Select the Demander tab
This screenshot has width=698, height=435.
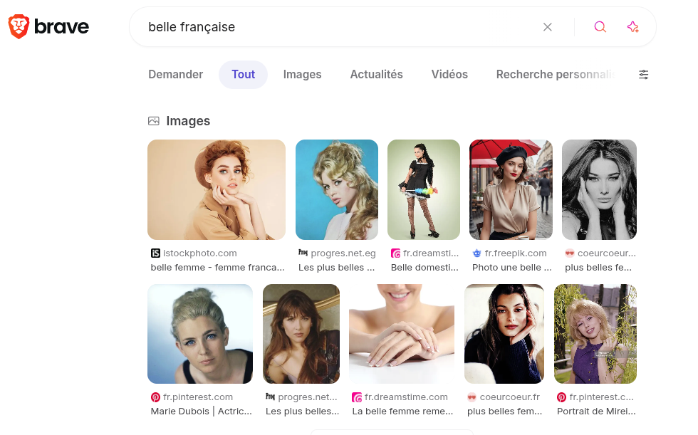(x=175, y=75)
